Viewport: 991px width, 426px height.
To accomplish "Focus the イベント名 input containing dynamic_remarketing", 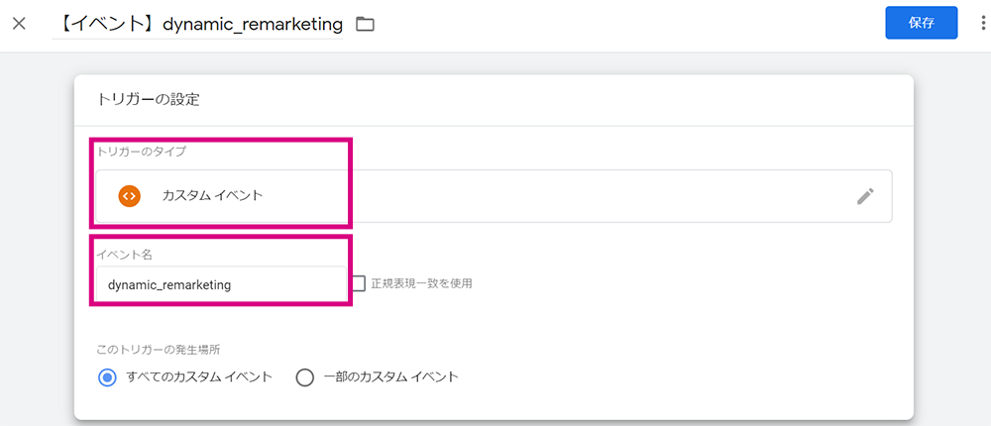I will coord(221,284).
